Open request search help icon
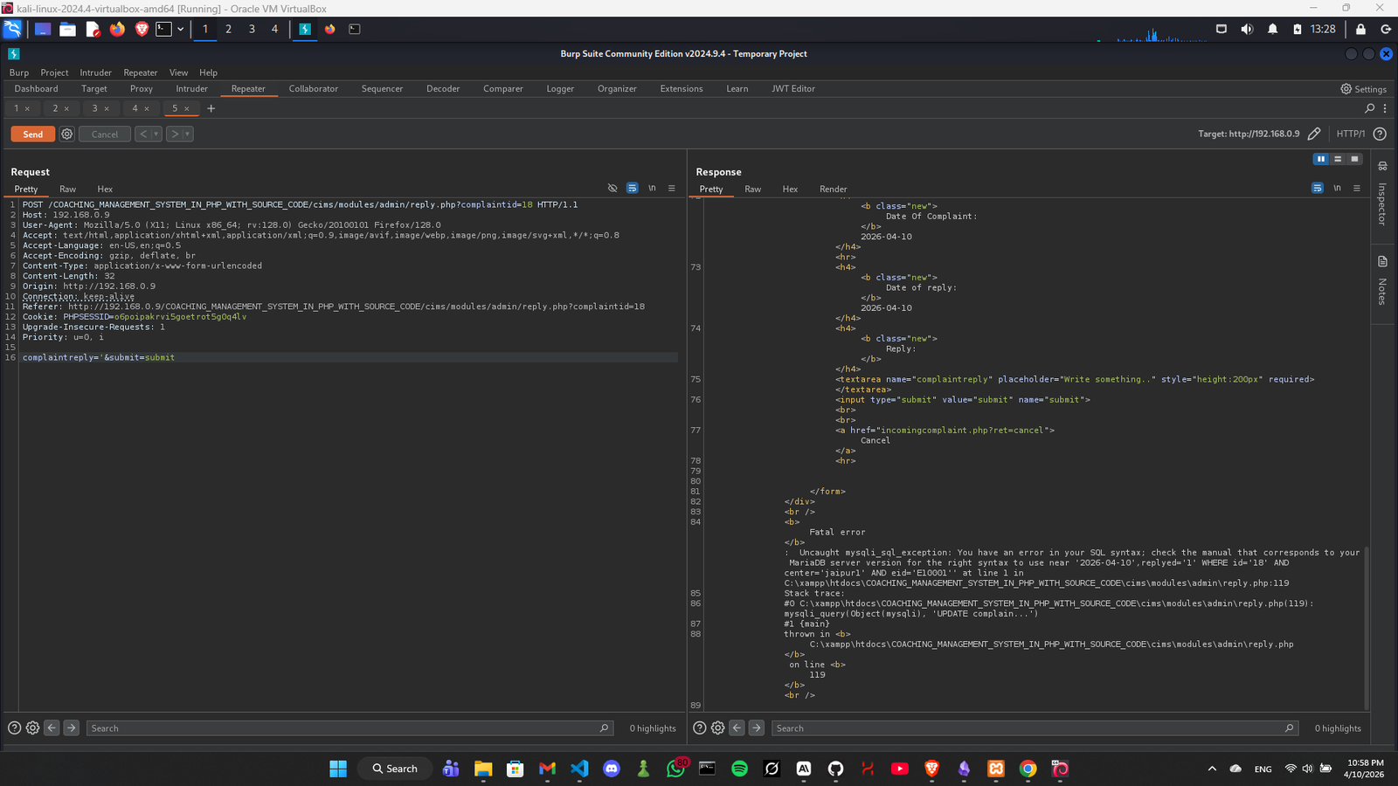This screenshot has width=1398, height=786. tap(14, 727)
